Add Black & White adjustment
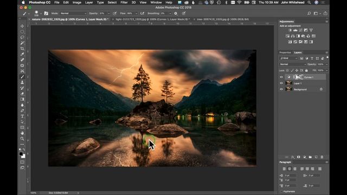347x195 pixels. coord(298,36)
